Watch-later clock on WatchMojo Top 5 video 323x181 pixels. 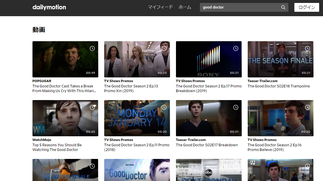click(92, 107)
